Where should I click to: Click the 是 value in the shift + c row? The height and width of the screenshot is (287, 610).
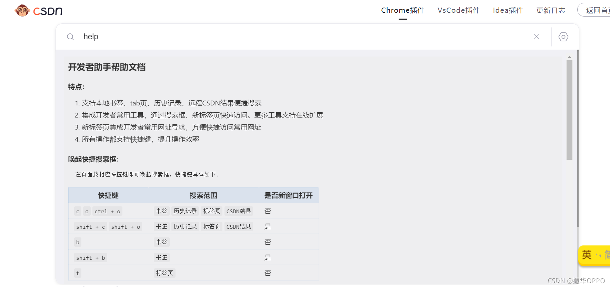[x=268, y=226]
